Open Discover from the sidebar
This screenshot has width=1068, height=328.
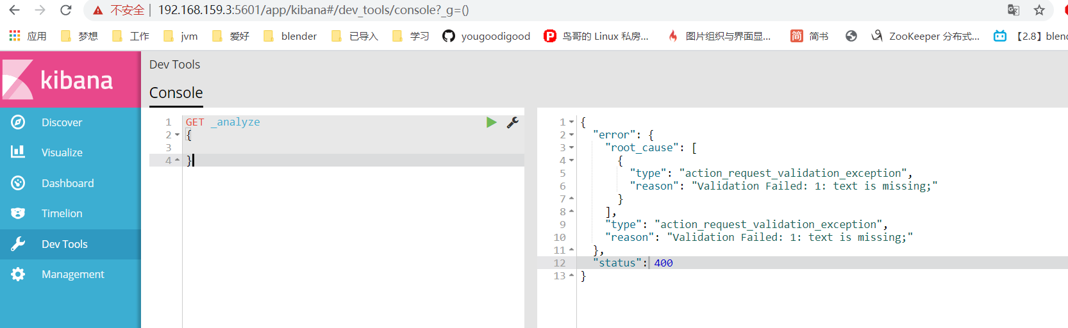[71, 122]
